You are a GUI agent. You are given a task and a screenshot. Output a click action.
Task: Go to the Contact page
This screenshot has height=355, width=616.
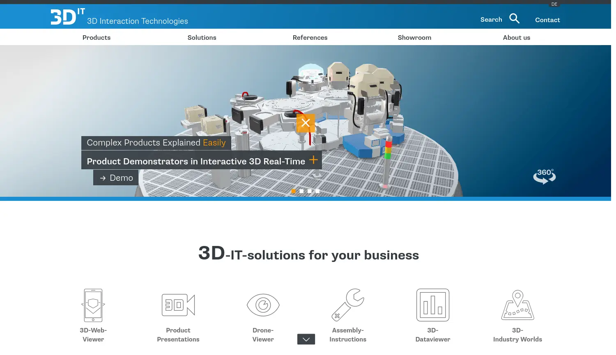547,20
